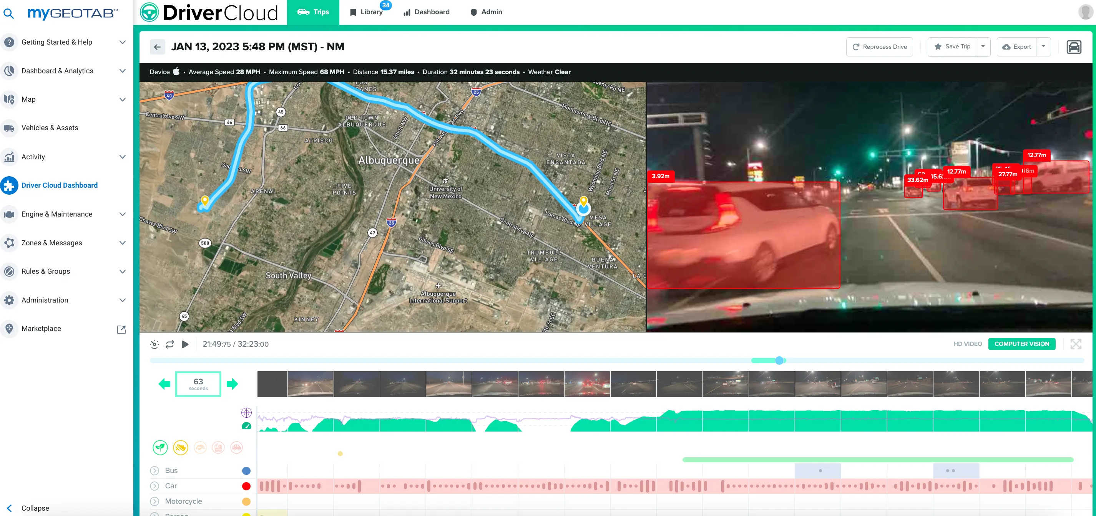Open the DriverCloud Dashboard tab
Viewport: 1096px width, 516px height.
point(426,12)
